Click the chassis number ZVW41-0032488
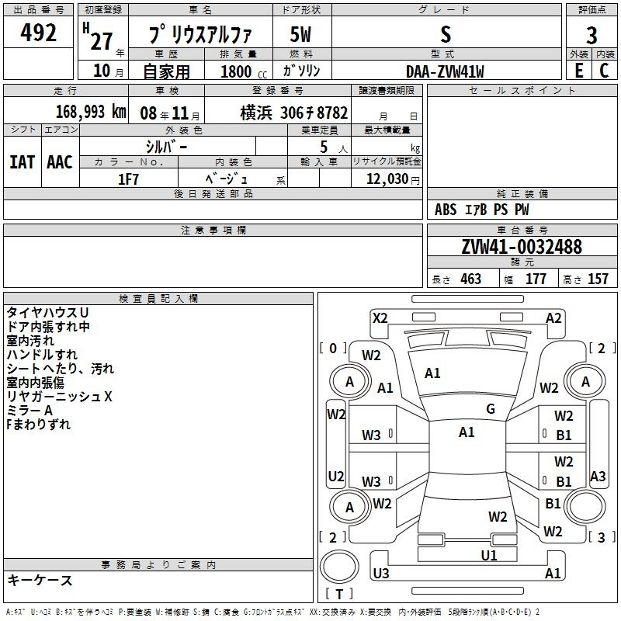This screenshot has height=621, width=621. point(522,247)
